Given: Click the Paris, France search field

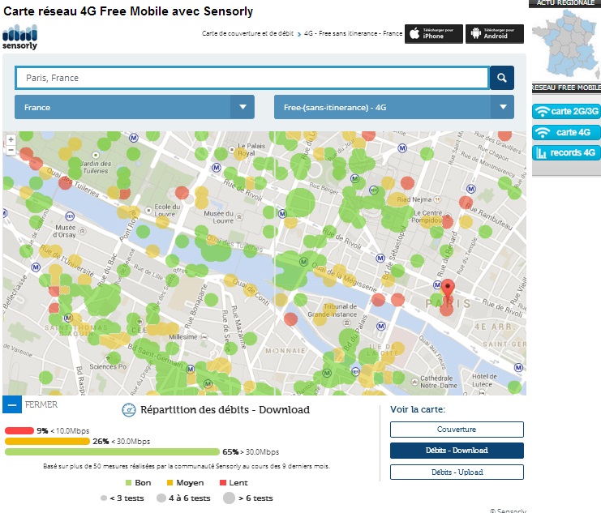Looking at the screenshot, I should (x=251, y=78).
